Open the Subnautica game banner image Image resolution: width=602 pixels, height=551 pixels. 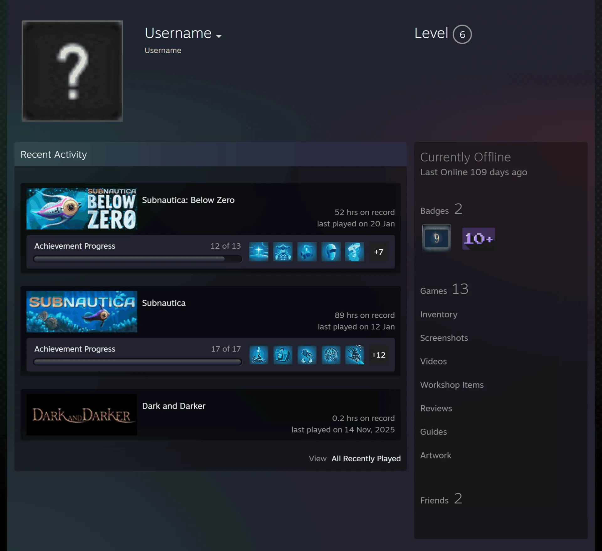click(82, 311)
